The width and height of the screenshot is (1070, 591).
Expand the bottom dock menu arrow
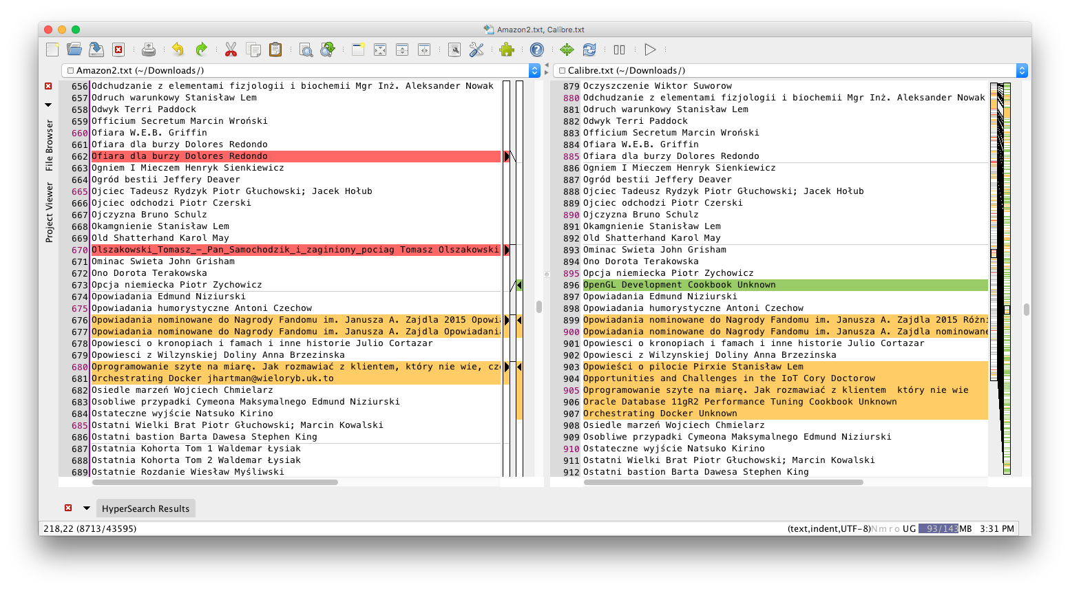click(87, 508)
